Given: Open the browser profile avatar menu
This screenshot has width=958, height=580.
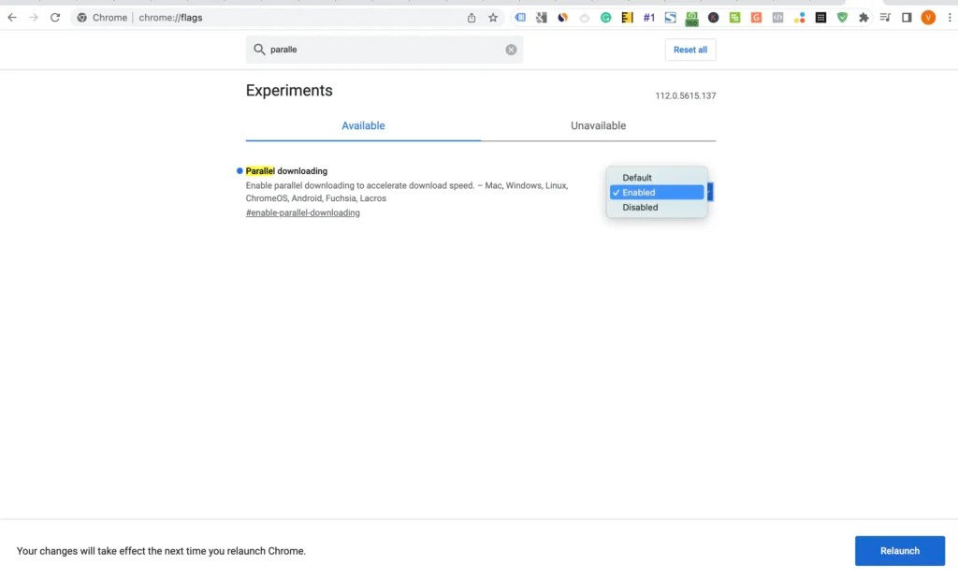Looking at the screenshot, I should click(x=929, y=17).
